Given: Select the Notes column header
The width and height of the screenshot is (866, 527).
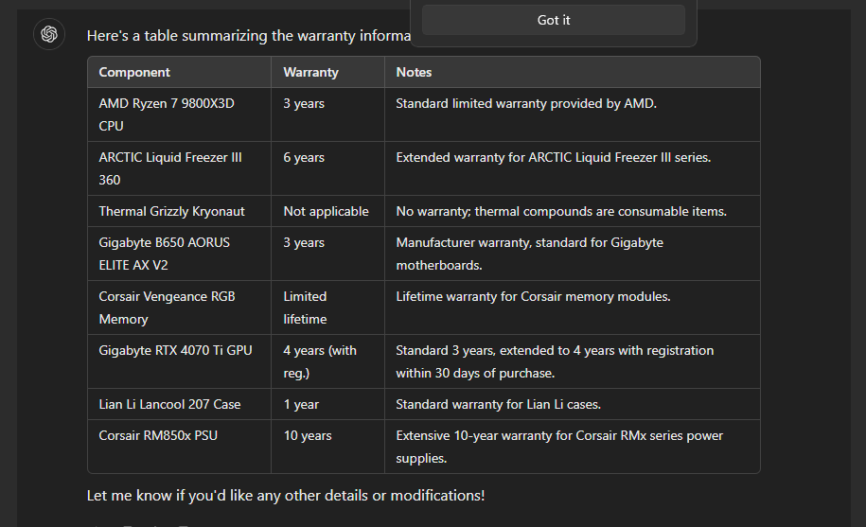Looking at the screenshot, I should (x=573, y=72).
